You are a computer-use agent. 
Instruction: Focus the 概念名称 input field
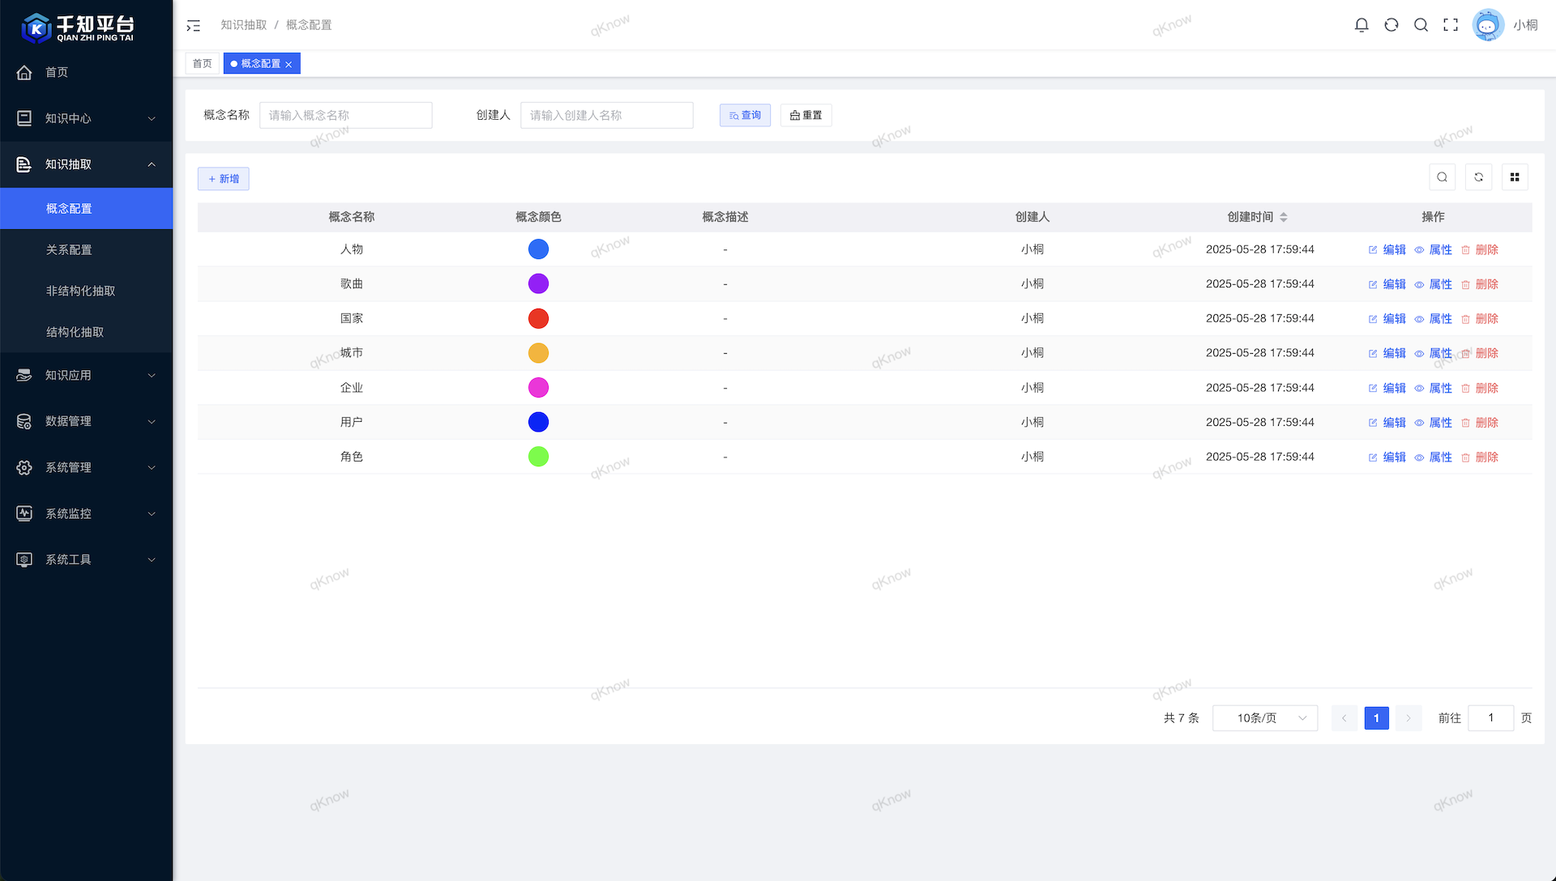(x=345, y=116)
